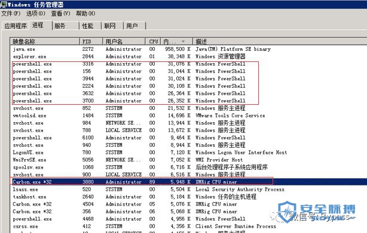Select powershell.exe with PID 3632

[x=188, y=94]
